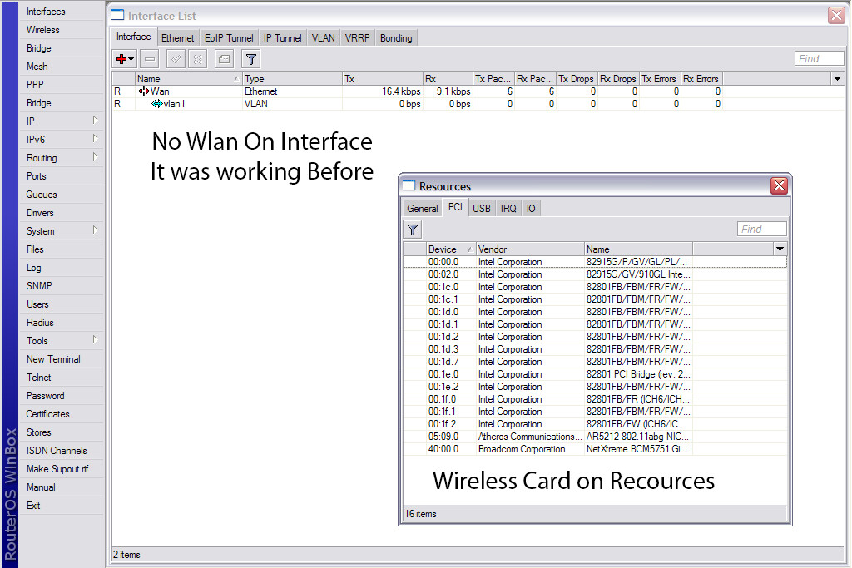Image resolution: width=852 pixels, height=568 pixels.
Task: Select the Wan interface row name
Action: coord(160,91)
